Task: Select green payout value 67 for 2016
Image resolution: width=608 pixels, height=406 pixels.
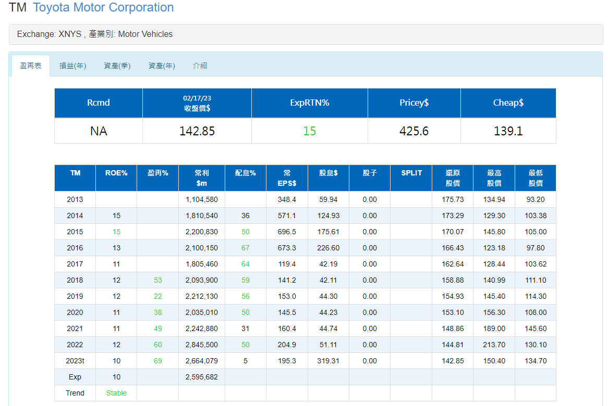Action: tap(246, 248)
